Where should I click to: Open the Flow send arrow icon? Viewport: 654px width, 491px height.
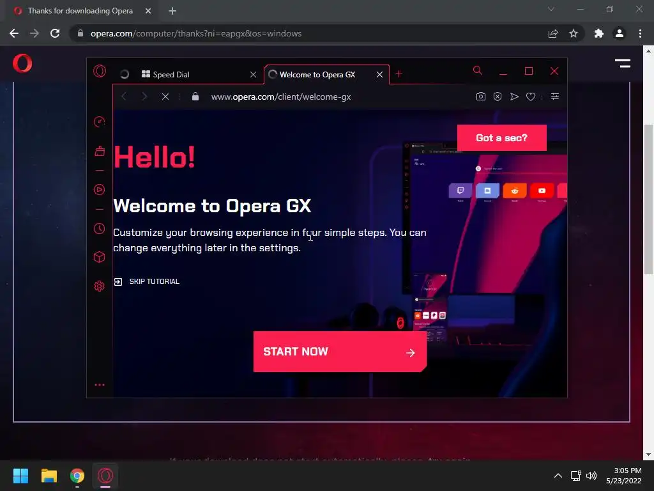coord(514,97)
